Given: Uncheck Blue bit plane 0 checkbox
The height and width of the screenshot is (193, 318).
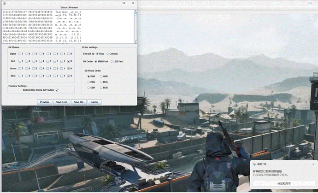Looking at the screenshot, I should pyautogui.click(x=69, y=76).
